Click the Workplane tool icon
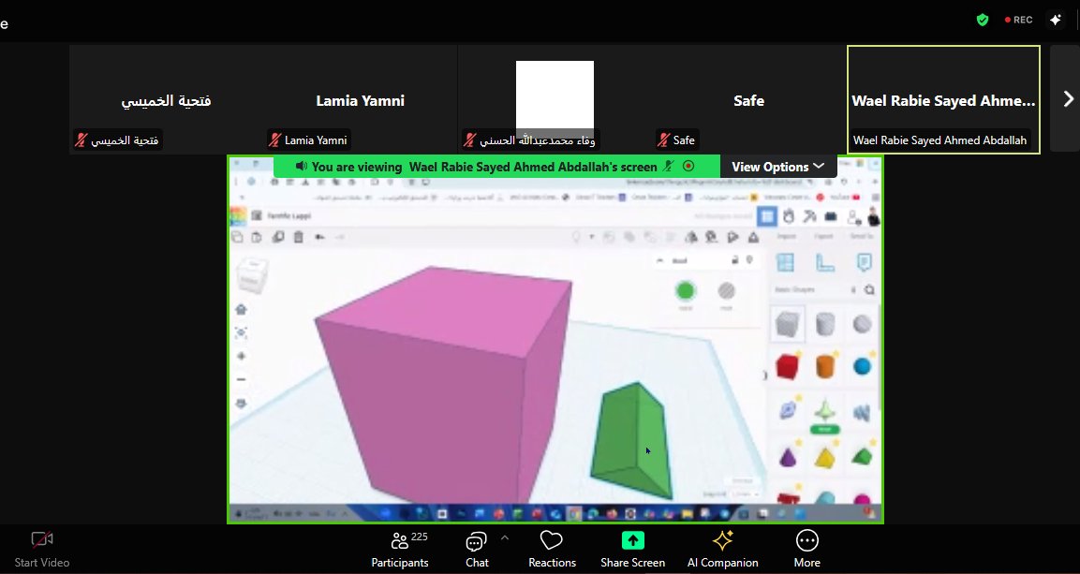This screenshot has height=574, width=1080. point(785,262)
